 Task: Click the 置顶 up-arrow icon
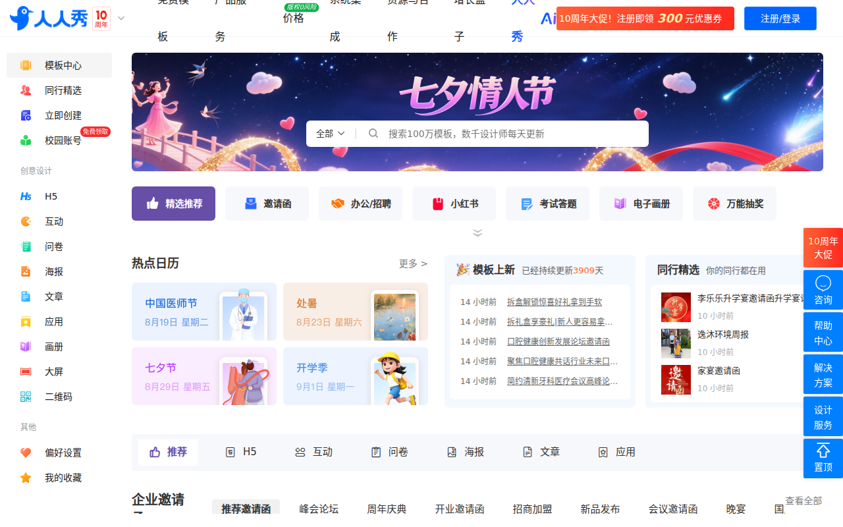tap(823, 451)
